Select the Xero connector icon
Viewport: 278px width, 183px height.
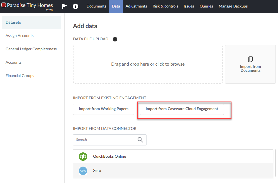point(83,170)
